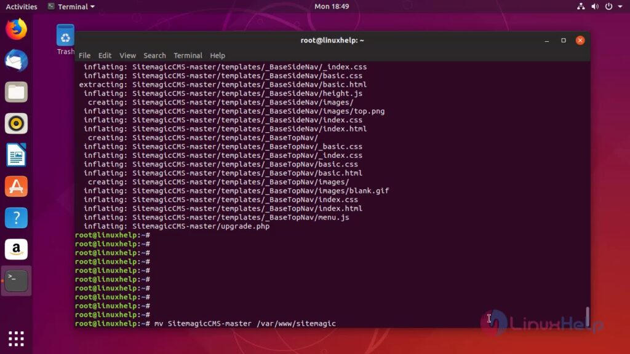Launch Amazon from the dock
Image resolution: width=630 pixels, height=354 pixels.
(16, 250)
